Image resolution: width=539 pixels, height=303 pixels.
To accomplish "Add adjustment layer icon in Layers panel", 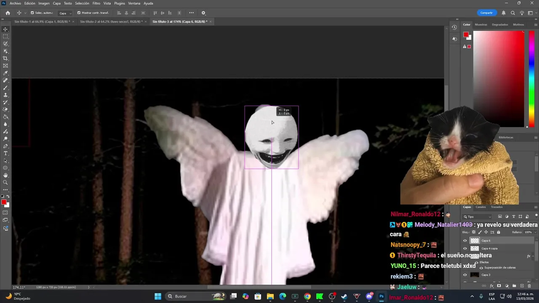I will (507, 286).
